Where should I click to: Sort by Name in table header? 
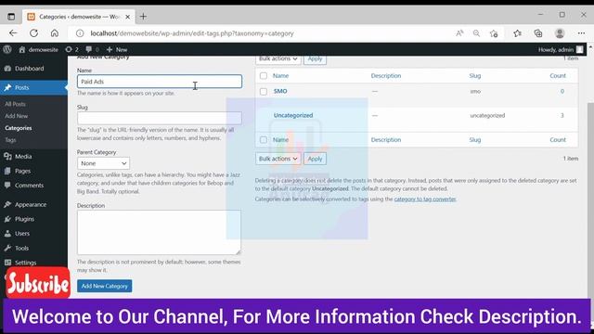point(280,76)
